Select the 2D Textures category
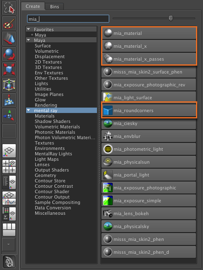This screenshot has width=203, height=270. pos(48,62)
